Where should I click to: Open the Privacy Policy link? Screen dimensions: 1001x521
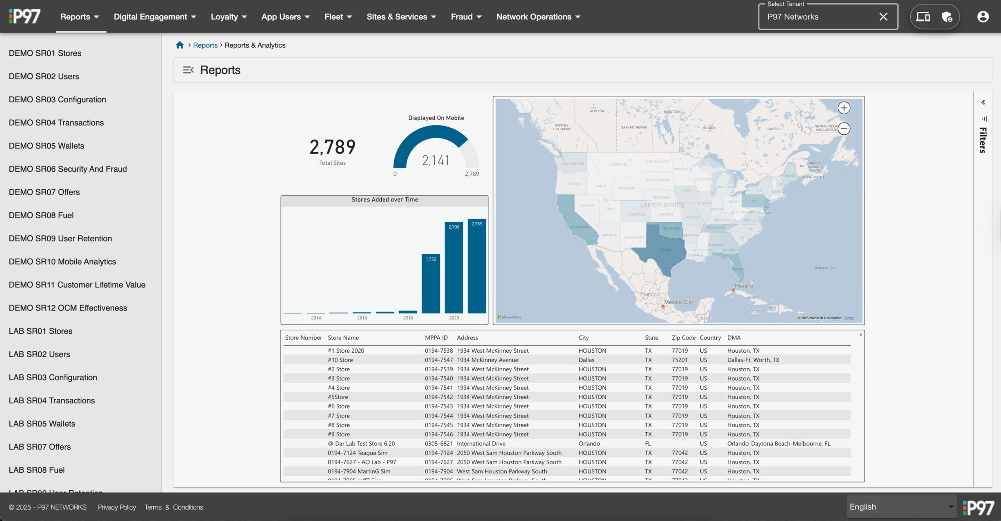coord(117,507)
